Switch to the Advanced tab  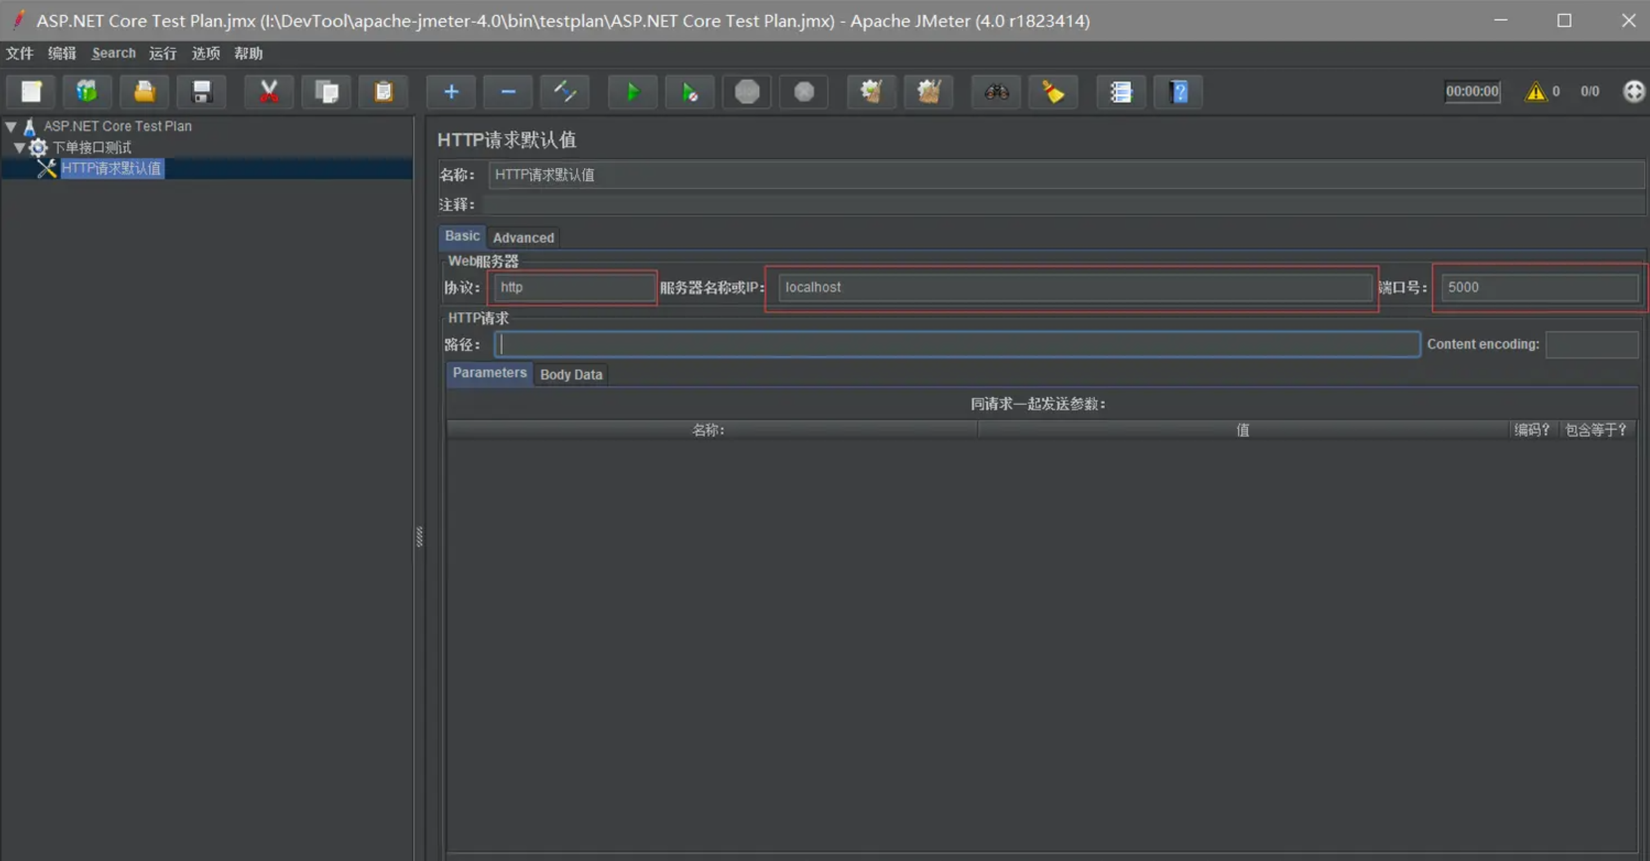pos(524,237)
